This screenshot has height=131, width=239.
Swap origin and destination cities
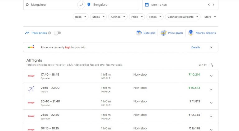[81, 5]
